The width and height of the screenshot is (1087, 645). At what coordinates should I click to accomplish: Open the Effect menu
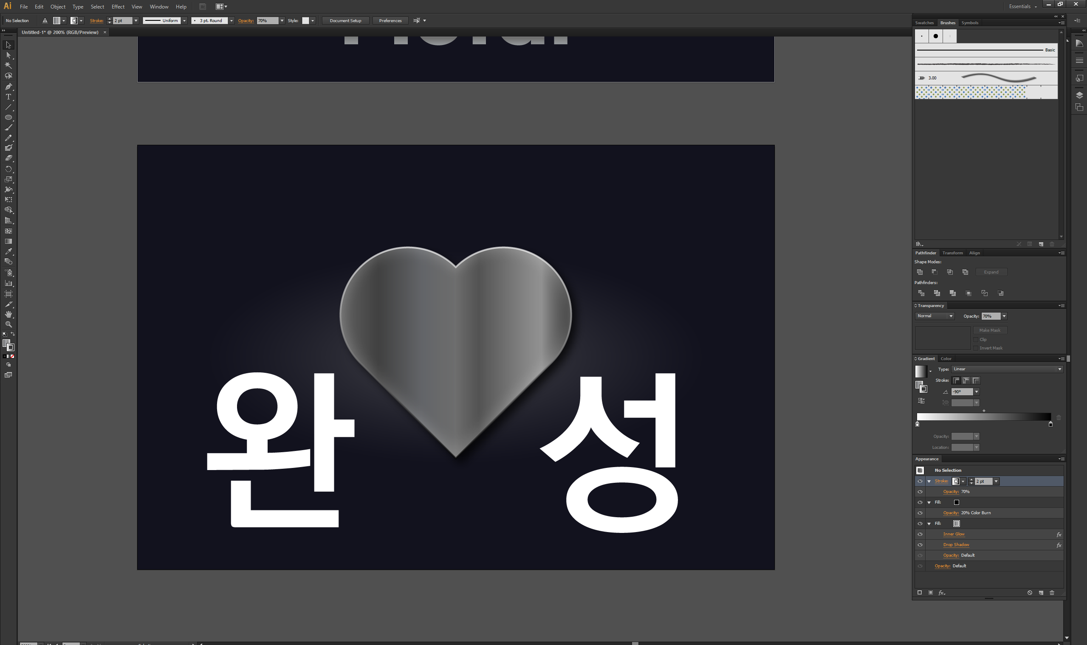click(118, 6)
